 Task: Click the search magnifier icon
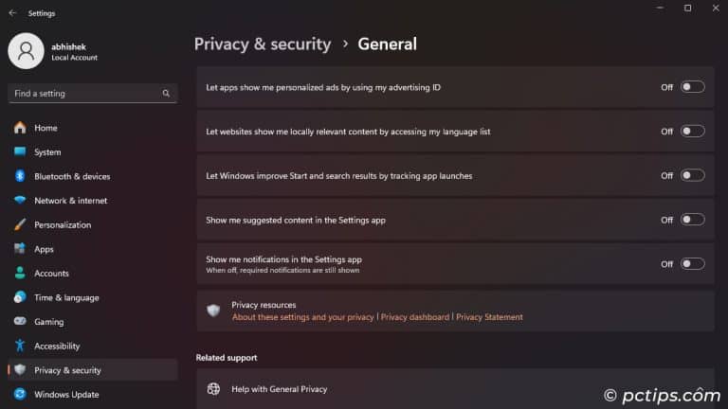(x=166, y=94)
